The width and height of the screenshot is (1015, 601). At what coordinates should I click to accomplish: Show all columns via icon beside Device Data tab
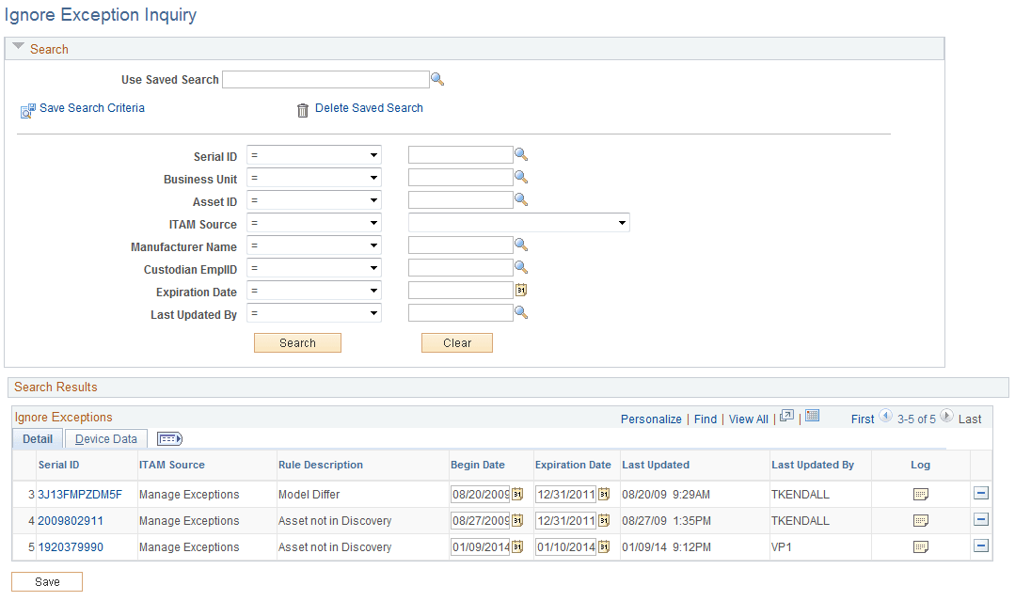(169, 438)
